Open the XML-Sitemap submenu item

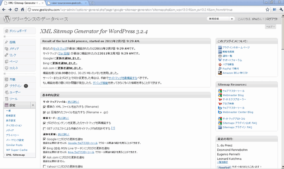point(16,155)
